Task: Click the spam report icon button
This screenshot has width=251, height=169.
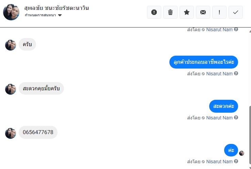Action: click(154, 12)
